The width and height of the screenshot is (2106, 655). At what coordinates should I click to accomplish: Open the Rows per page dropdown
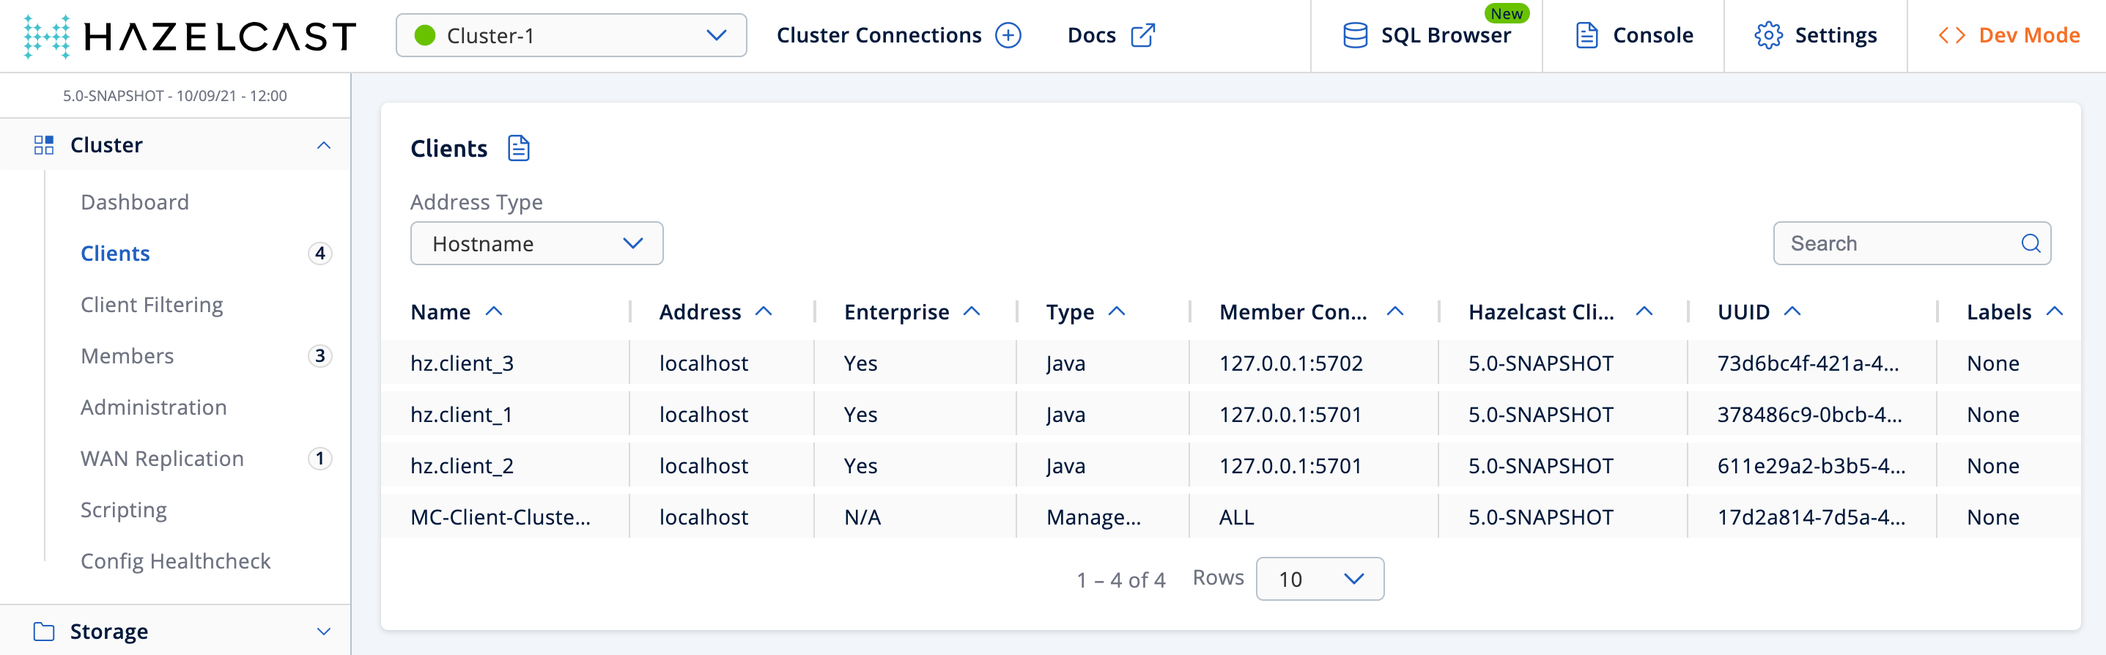point(1319,579)
